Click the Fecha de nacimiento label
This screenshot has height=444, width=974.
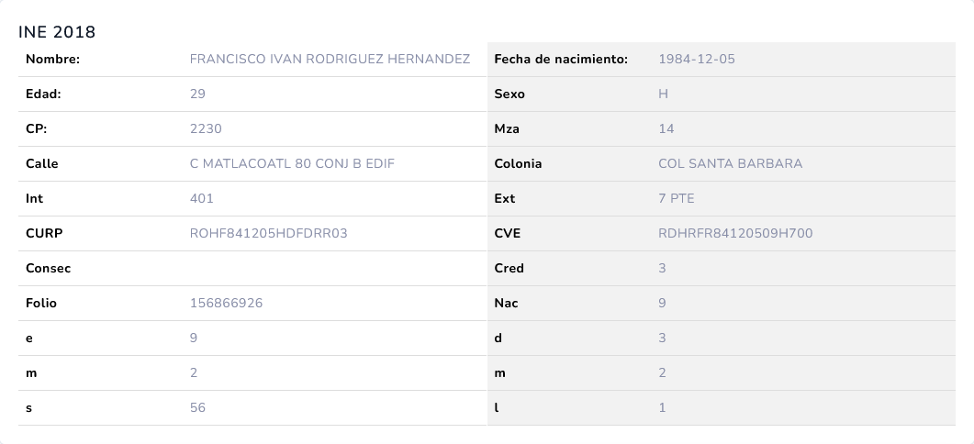560,60
